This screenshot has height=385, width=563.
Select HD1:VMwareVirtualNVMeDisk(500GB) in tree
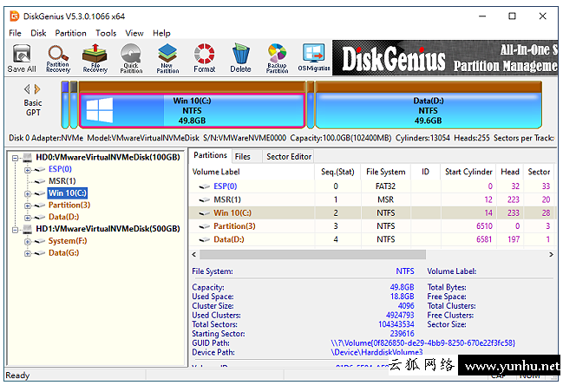(108, 229)
